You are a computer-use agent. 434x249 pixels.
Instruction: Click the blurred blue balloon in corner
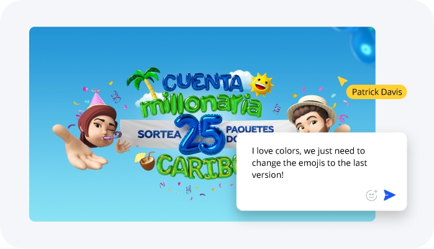point(363,45)
